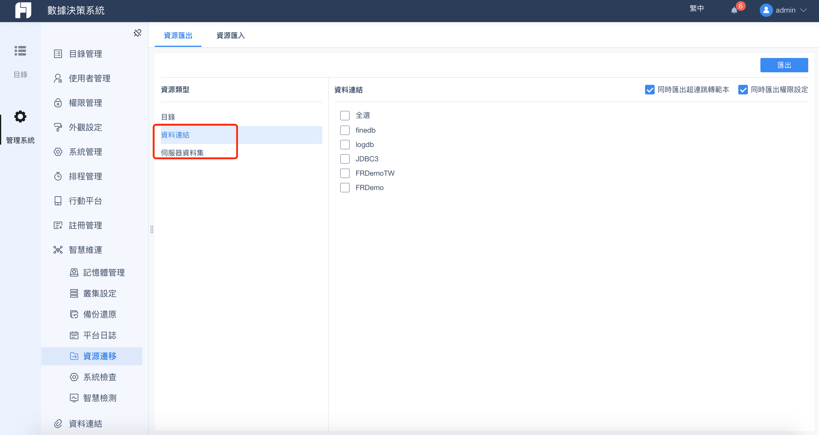This screenshot has width=819, height=435.
Task: Open 註冊管理 menu label
Action: point(85,225)
